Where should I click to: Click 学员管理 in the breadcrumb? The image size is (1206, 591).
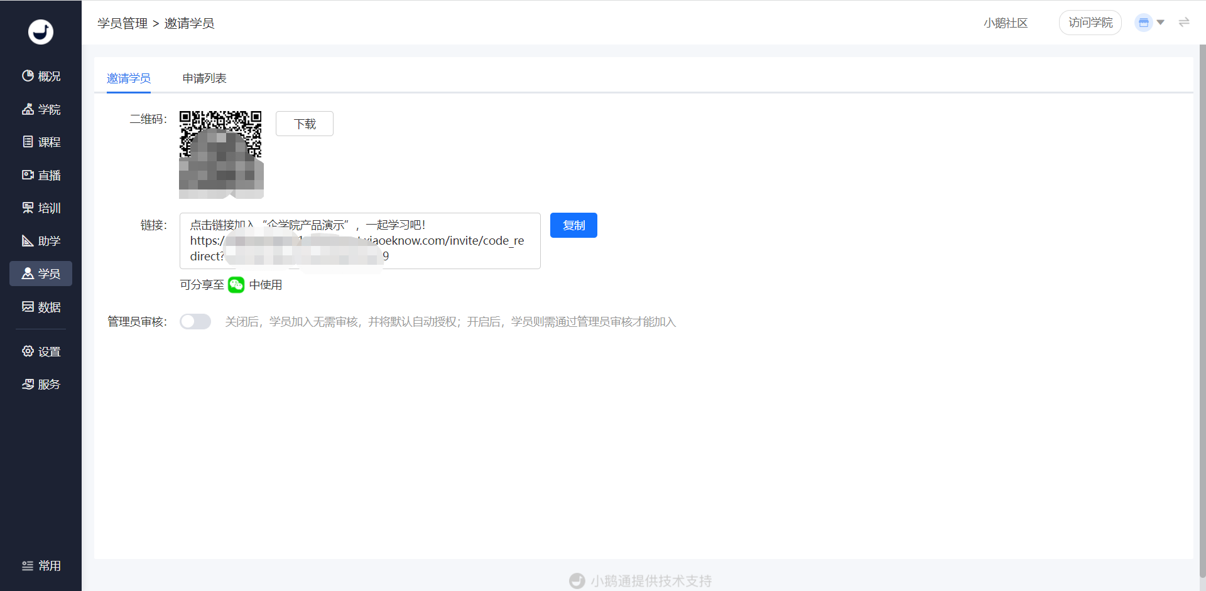pyautogui.click(x=122, y=23)
